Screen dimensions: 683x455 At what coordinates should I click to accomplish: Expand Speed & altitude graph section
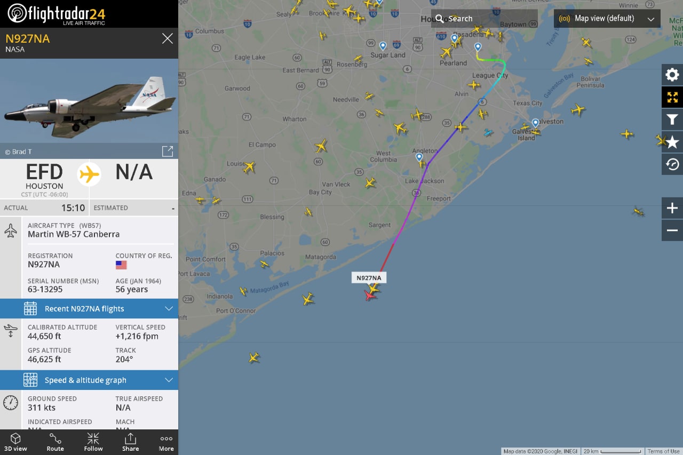(x=89, y=380)
